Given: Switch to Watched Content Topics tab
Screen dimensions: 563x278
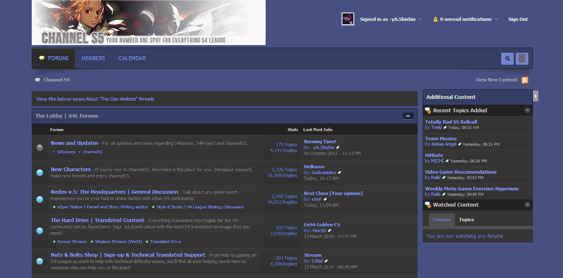Looking at the screenshot, I should tap(467, 220).
